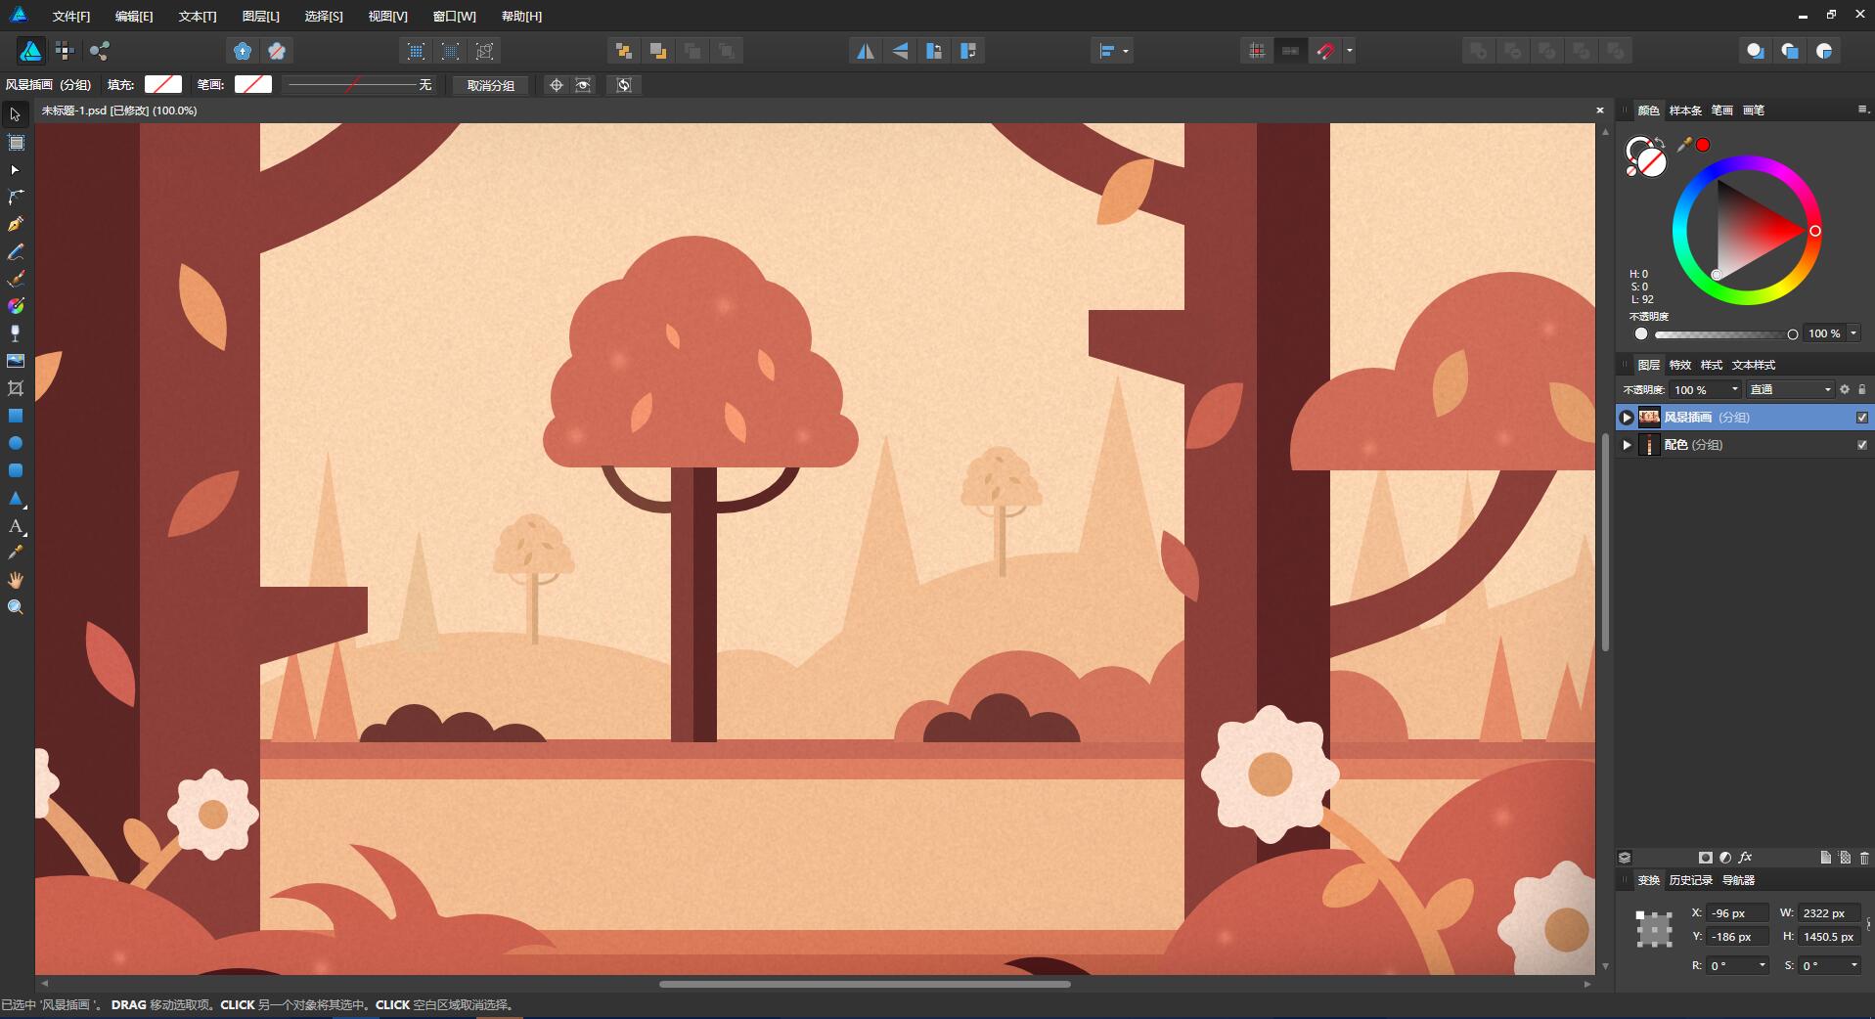Select the Vector Brush tool
Image resolution: width=1875 pixels, height=1019 pixels.
pos(16,279)
